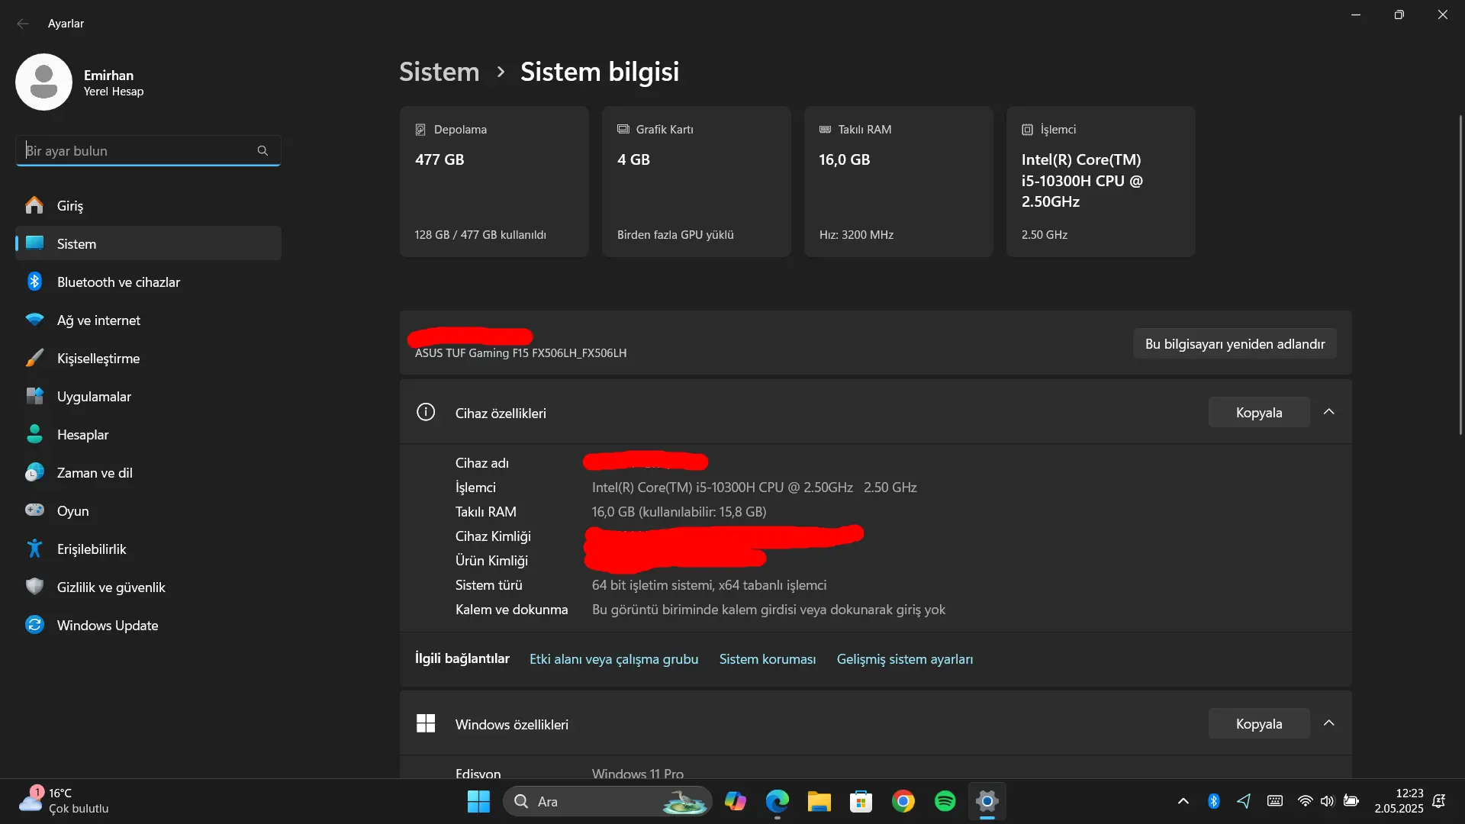Copy device specs with Cihaz özellikleri Kopyala
This screenshot has width=1465, height=824.
pos(1259,412)
